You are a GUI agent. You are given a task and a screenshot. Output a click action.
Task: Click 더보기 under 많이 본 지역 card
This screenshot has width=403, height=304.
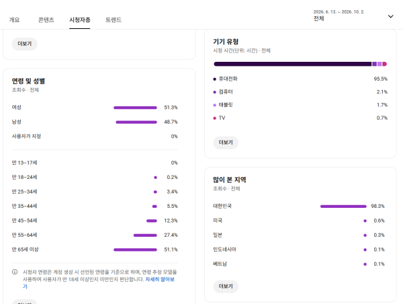tap(226, 287)
